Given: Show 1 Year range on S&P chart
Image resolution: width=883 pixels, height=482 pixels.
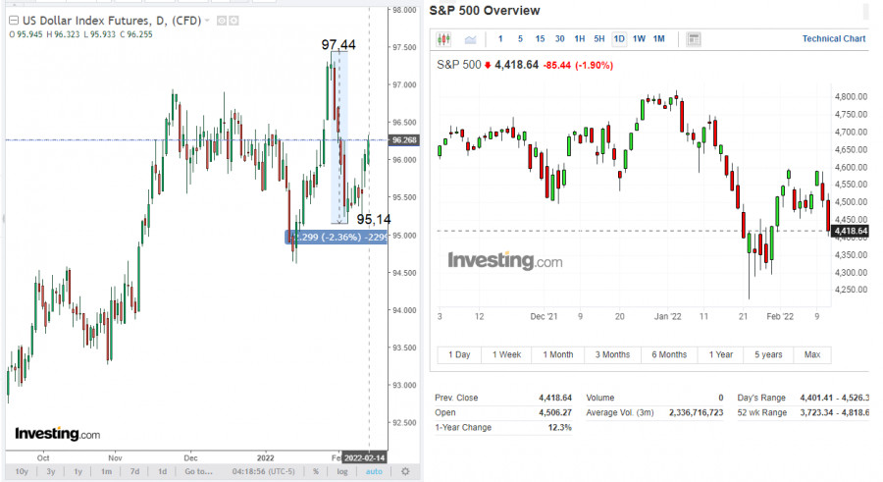Looking at the screenshot, I should coord(721,354).
